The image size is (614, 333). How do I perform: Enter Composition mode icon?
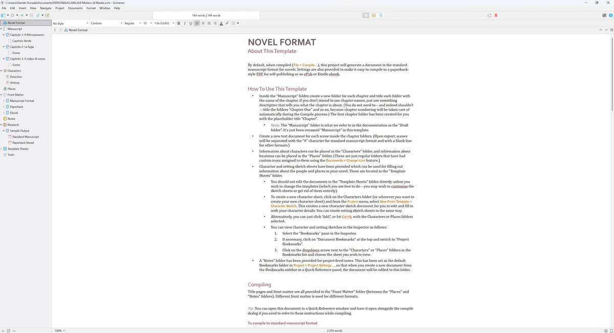pyautogui.click(x=604, y=15)
